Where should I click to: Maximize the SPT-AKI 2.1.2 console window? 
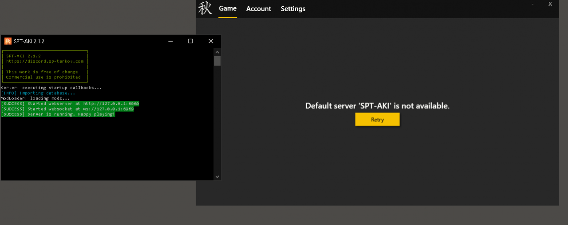[x=190, y=41]
